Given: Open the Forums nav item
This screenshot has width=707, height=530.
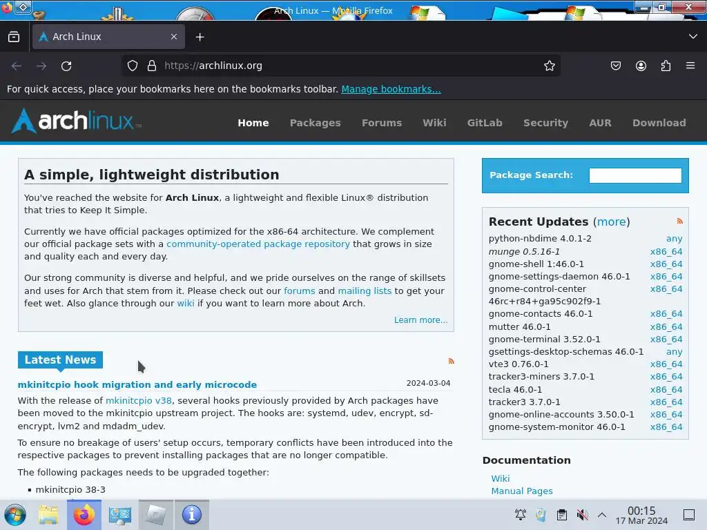Looking at the screenshot, I should (x=381, y=123).
